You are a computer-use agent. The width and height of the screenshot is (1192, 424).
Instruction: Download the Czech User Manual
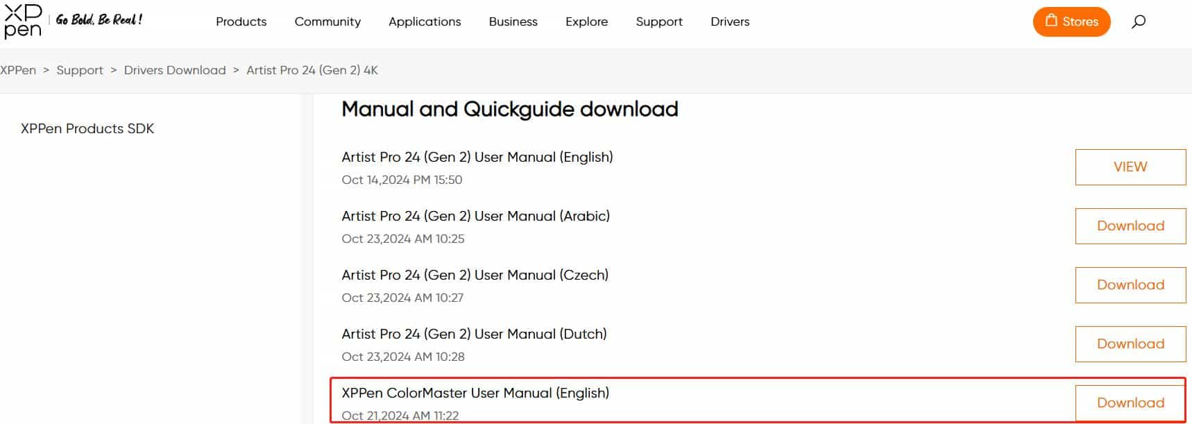[x=1130, y=285]
